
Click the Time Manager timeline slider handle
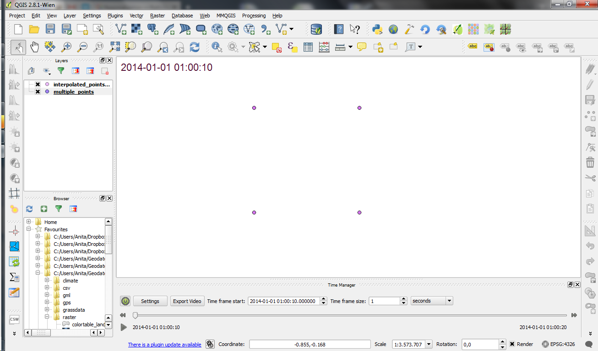(x=135, y=315)
